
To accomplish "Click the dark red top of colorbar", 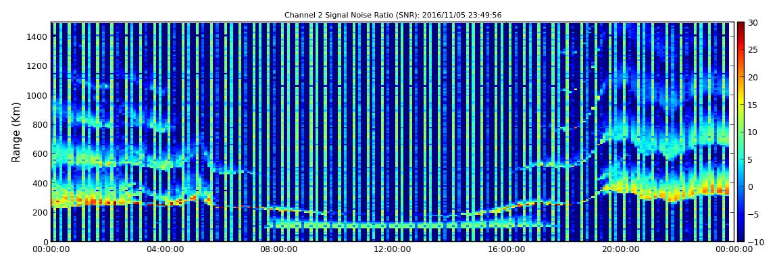I will tap(741, 26).
